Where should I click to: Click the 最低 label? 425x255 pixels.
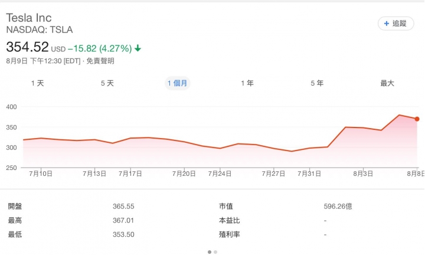(15, 234)
